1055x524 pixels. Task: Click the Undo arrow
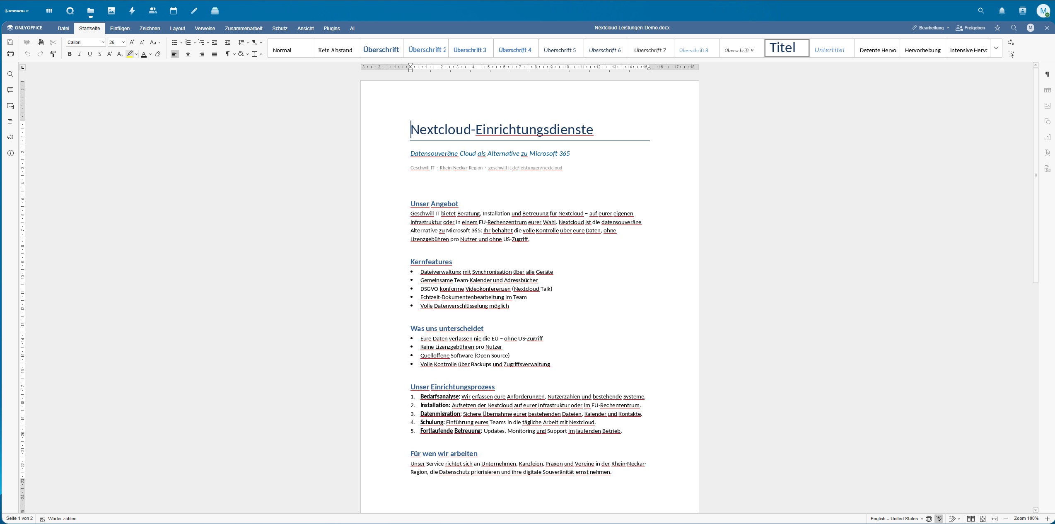27,54
